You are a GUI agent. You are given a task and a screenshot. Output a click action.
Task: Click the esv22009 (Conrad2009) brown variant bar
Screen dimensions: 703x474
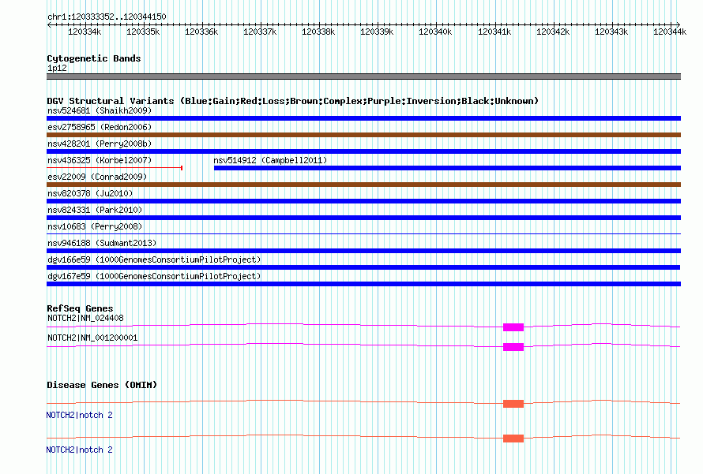363,185
